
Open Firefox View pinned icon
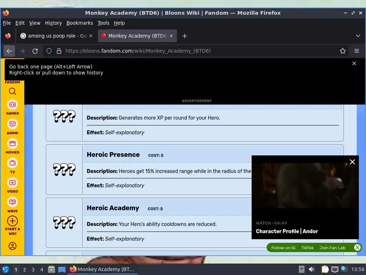click(8, 36)
